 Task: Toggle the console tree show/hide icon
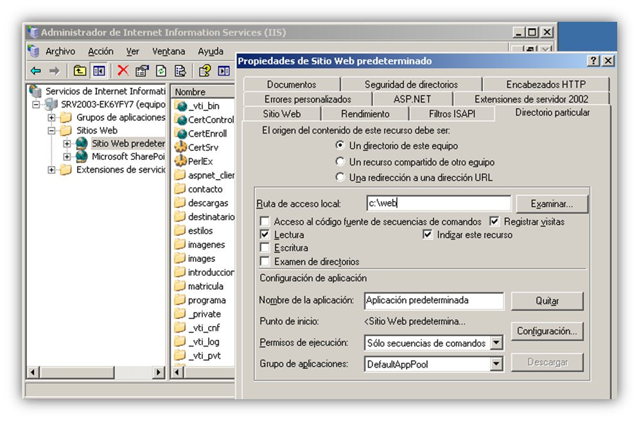pyautogui.click(x=99, y=71)
